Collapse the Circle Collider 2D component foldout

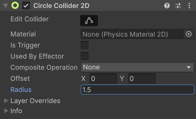click(x=5, y=6)
